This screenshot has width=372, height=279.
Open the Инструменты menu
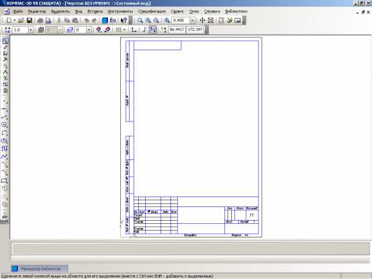coord(120,11)
